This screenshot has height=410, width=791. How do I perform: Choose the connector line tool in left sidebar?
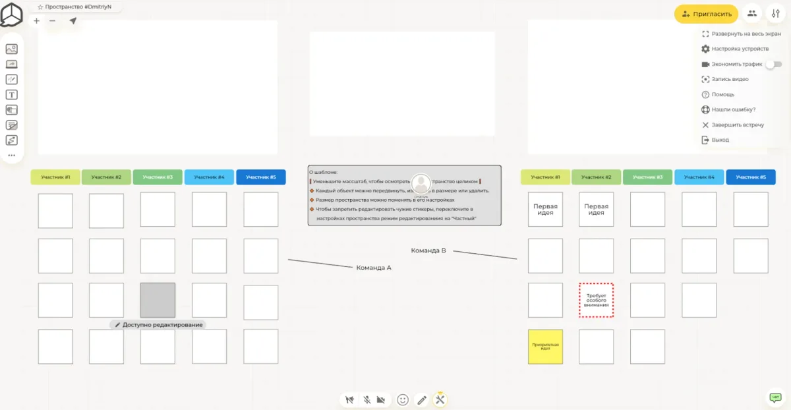tap(11, 140)
